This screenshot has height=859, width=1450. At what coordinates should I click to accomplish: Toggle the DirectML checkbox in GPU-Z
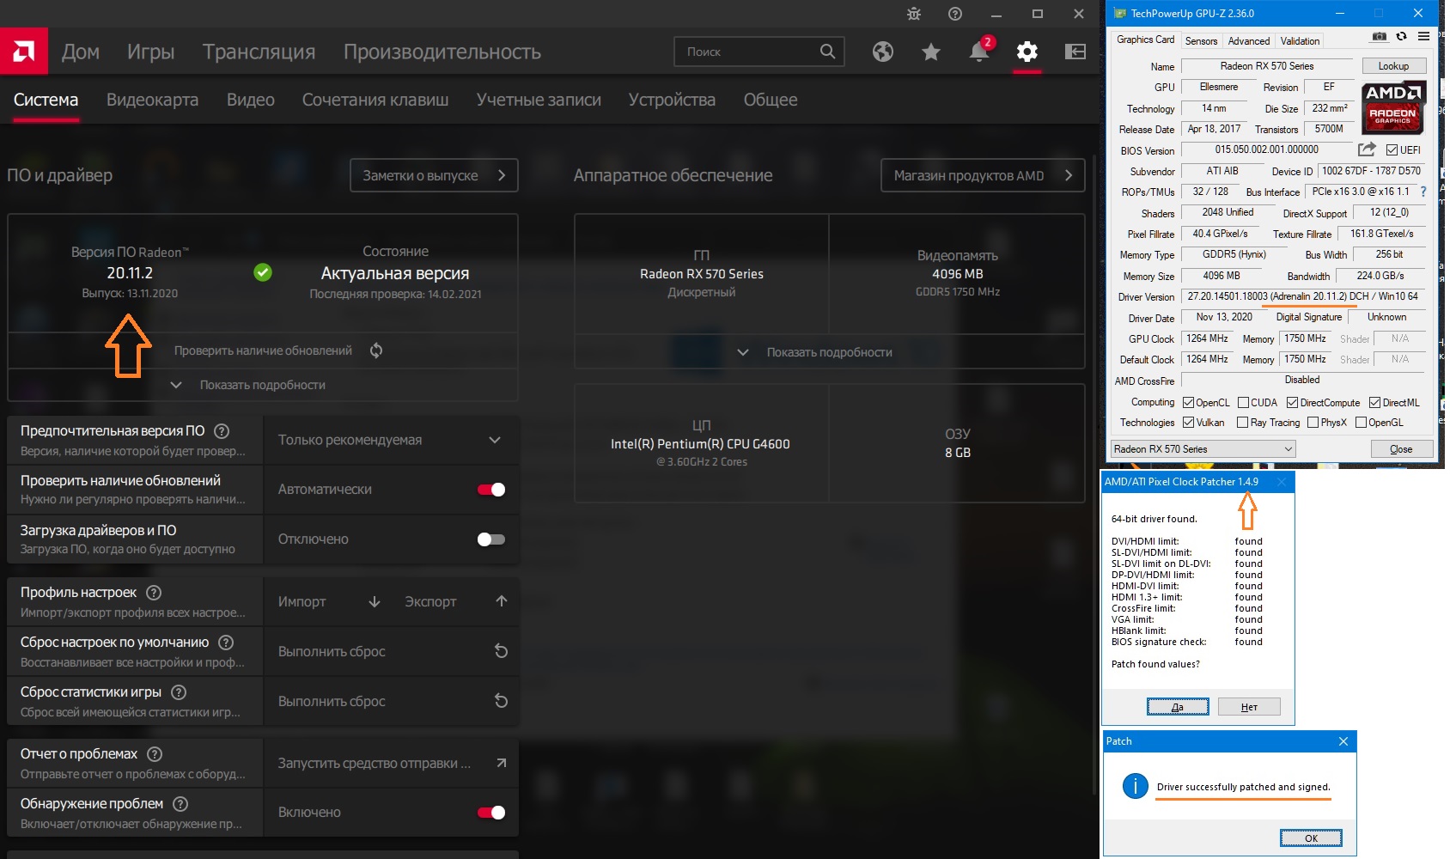(x=1374, y=403)
